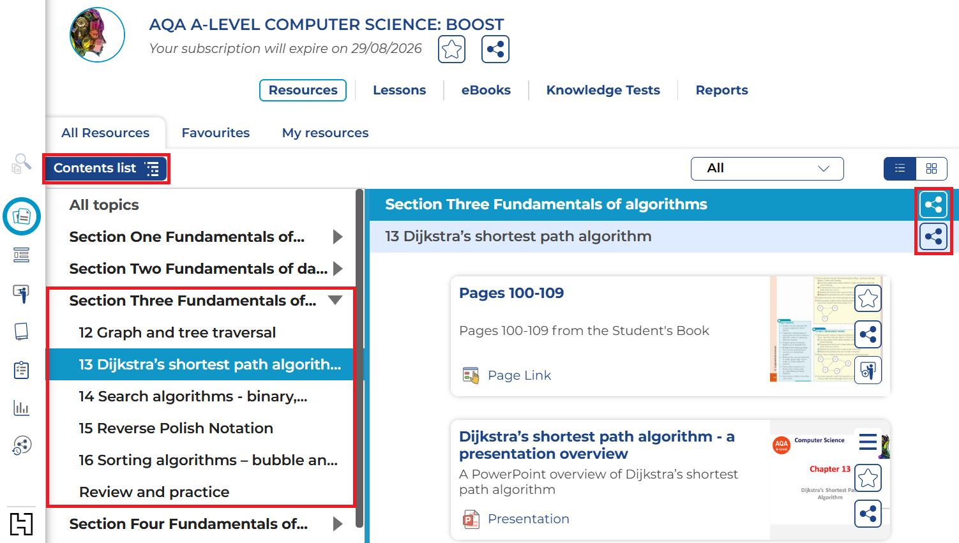Open the Page Link resource

tap(519, 375)
